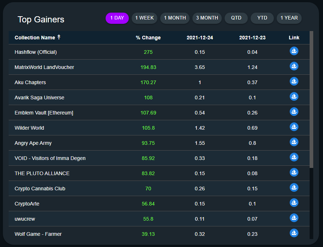The width and height of the screenshot is (323, 247).
Task: Click Wilder World's 1.42 price value
Action: point(200,128)
